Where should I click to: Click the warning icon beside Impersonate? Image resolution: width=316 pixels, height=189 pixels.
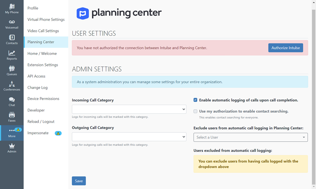pyautogui.click(x=58, y=133)
